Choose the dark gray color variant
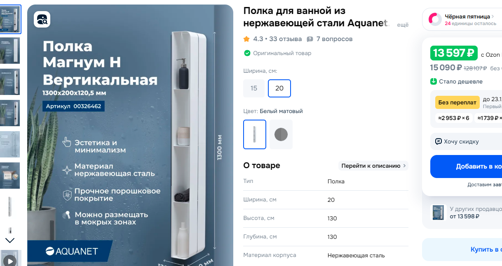This screenshot has height=266, width=502. (x=281, y=134)
